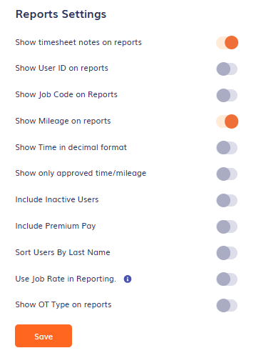The image size is (266, 358).
Task: Click the Include Premium Pay label text
Action: click(x=56, y=226)
